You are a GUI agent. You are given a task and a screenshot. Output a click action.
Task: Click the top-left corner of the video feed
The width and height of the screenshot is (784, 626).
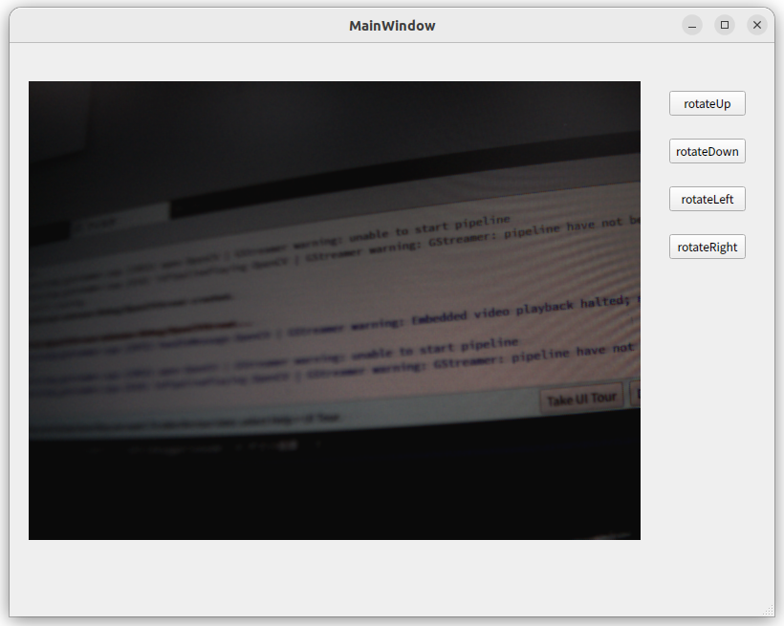pos(33,86)
